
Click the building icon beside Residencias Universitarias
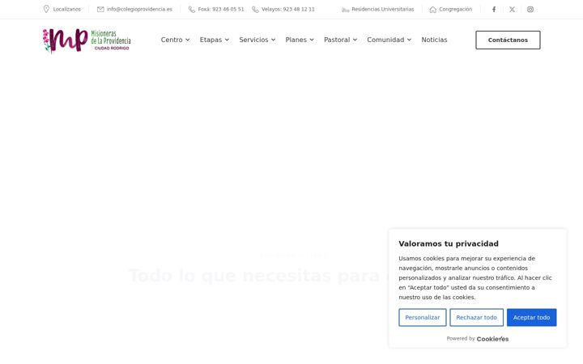click(345, 10)
